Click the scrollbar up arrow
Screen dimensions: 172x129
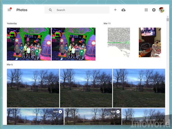(x=168, y=17)
